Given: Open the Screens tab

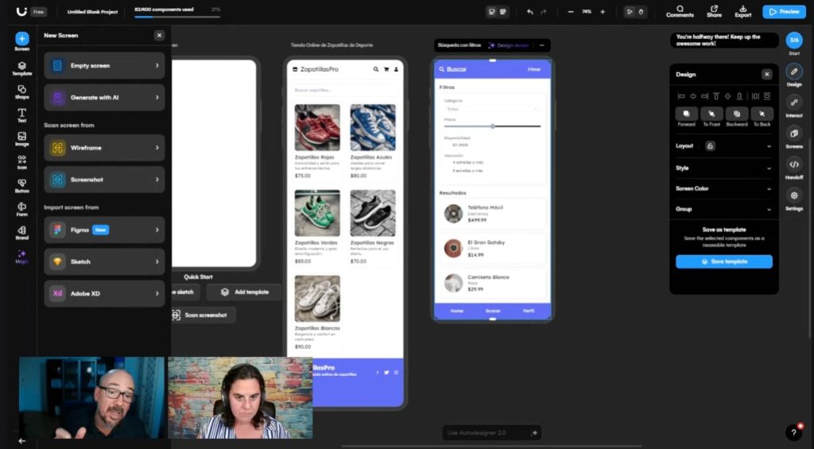Looking at the screenshot, I should click(x=794, y=137).
